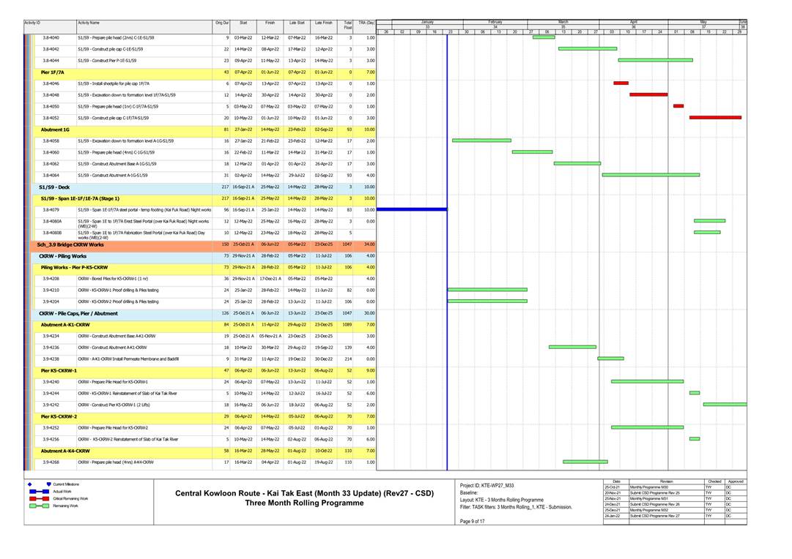Click the green bar for activity 3.8-4064
Image resolution: width=792 pixels, height=559 pixels.
click(650, 176)
